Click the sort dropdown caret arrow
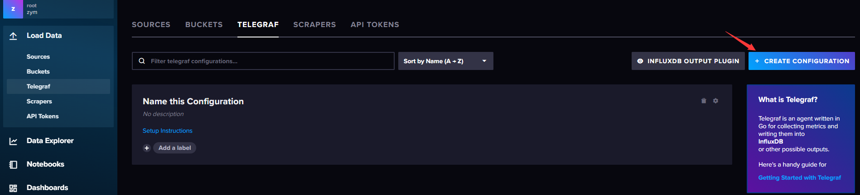The image size is (860, 195). coord(484,61)
